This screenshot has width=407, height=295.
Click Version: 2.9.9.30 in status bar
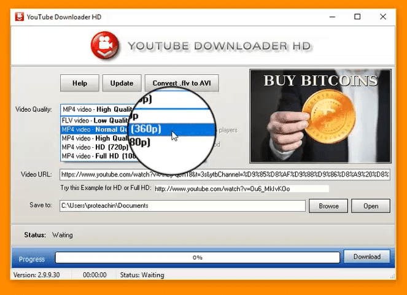click(37, 275)
